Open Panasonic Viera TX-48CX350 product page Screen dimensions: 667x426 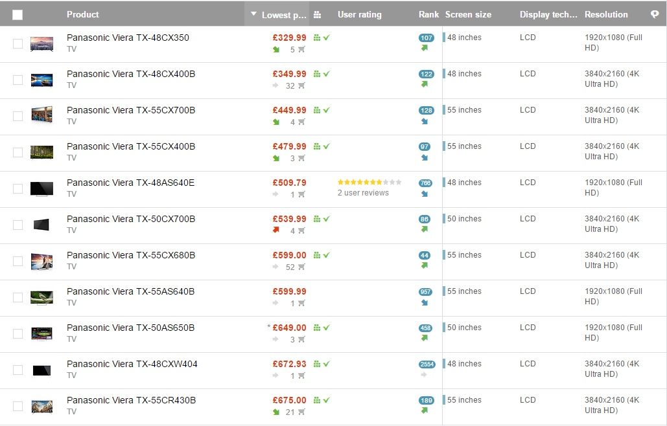(x=128, y=38)
